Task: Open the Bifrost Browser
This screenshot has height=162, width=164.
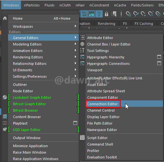Action: pyautogui.click(x=44, y=110)
